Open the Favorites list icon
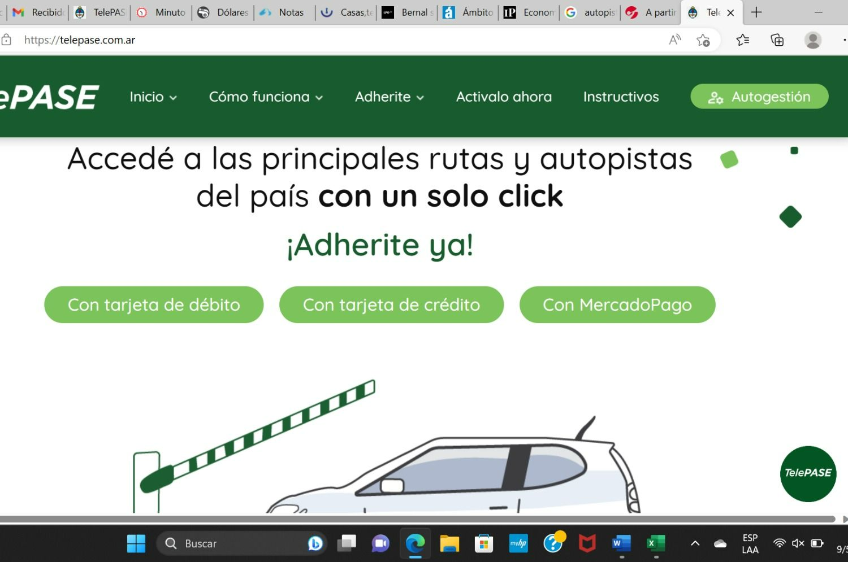Image resolution: width=848 pixels, height=562 pixels. pos(742,40)
